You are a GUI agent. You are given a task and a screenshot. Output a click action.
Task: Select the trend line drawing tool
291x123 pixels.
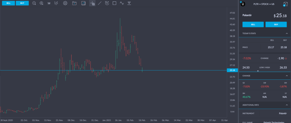tap(100, 3)
